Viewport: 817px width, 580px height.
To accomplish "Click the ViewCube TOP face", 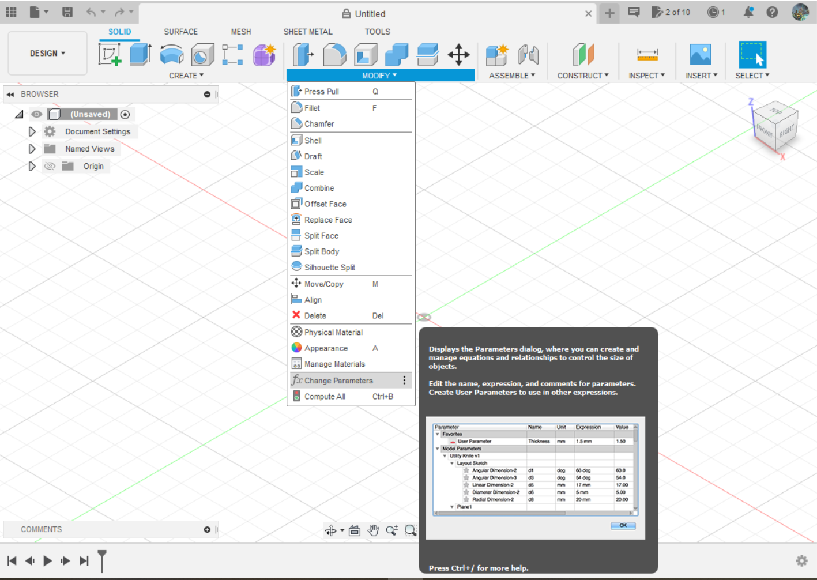I will pos(776,111).
